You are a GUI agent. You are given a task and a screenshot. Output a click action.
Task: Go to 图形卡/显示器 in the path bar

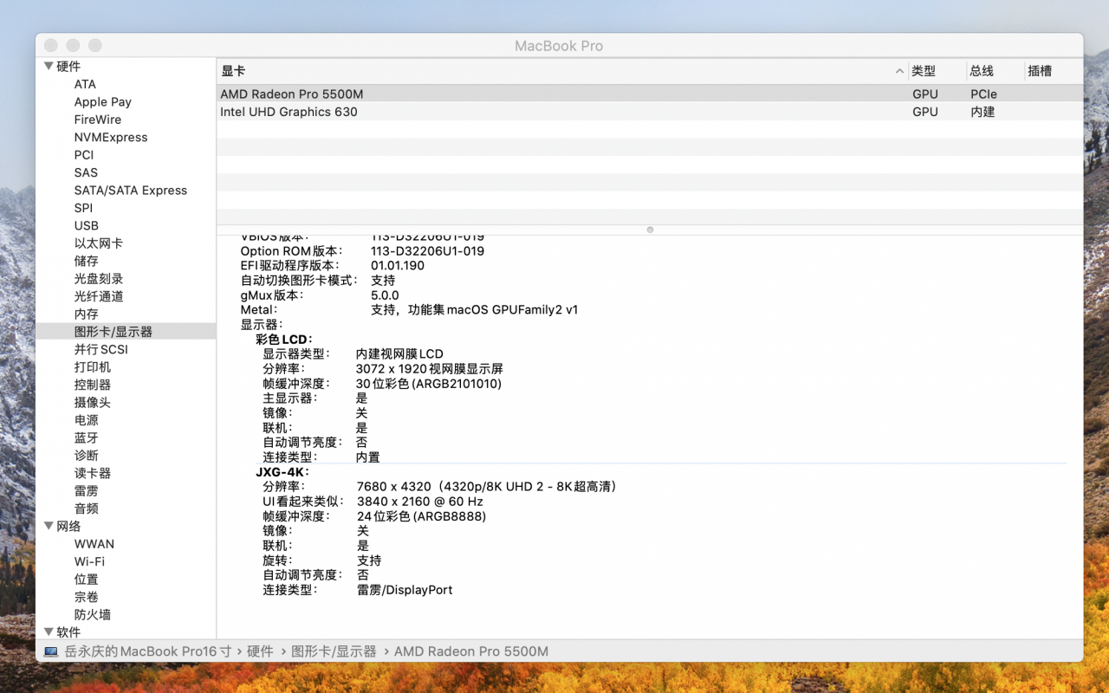coord(334,651)
